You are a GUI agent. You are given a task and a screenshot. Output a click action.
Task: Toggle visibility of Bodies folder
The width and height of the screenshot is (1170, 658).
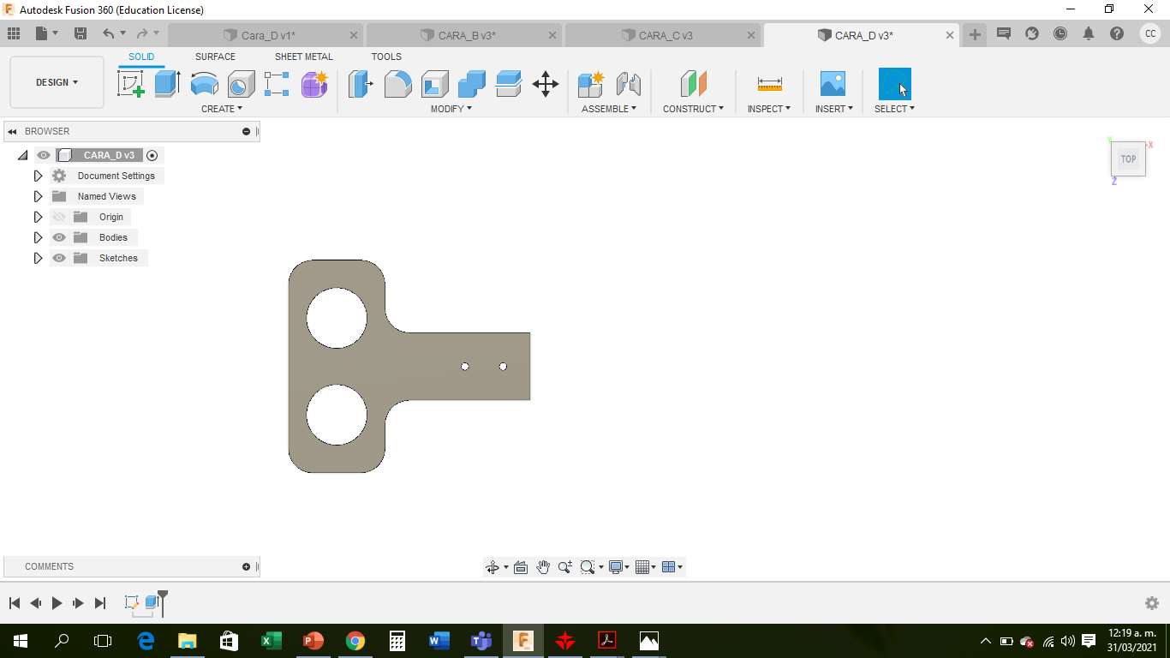coord(59,237)
